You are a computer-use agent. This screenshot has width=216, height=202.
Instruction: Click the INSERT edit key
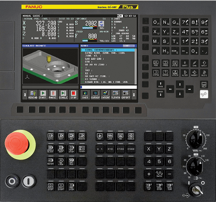(x=194, y=73)
